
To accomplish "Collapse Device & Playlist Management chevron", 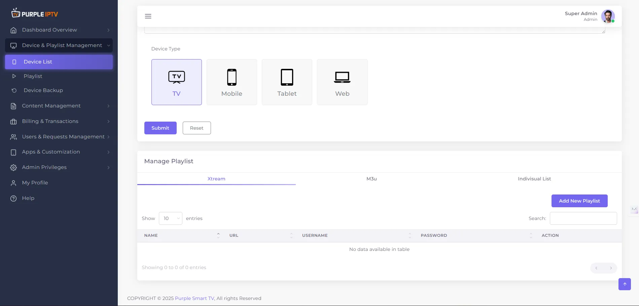I will coord(108,45).
